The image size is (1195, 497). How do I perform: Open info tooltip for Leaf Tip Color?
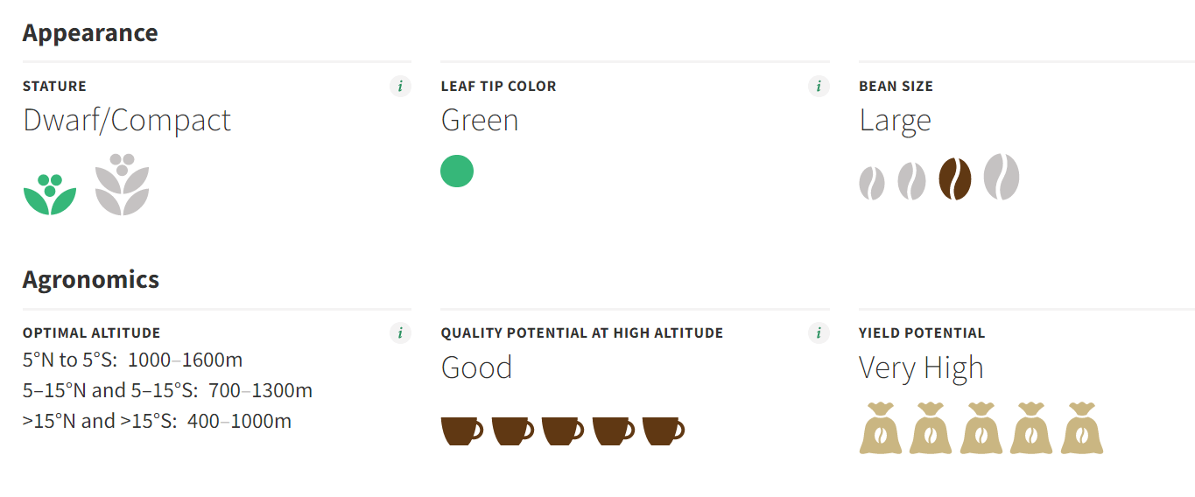coord(819,86)
